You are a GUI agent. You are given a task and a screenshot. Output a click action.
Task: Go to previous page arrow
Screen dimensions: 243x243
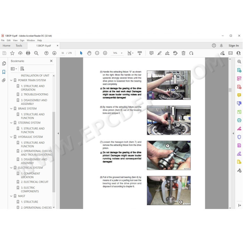pos(46,53)
